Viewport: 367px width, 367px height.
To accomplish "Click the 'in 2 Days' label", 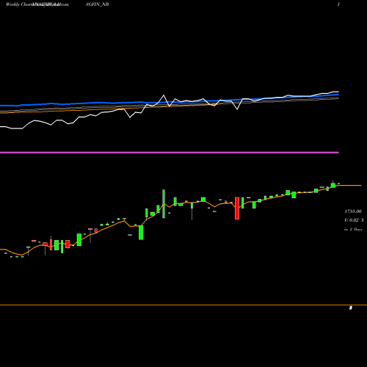I will (x=353, y=230).
